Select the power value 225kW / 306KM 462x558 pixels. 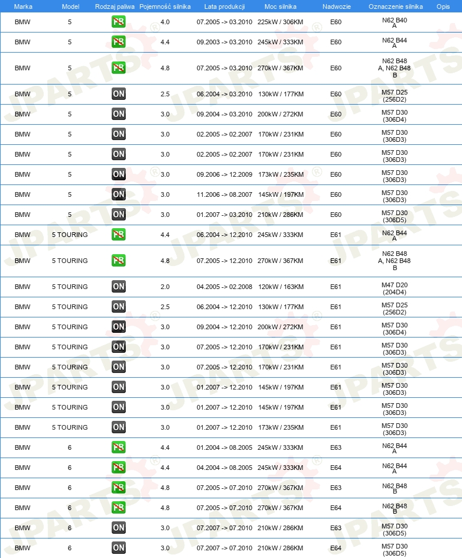point(280,22)
